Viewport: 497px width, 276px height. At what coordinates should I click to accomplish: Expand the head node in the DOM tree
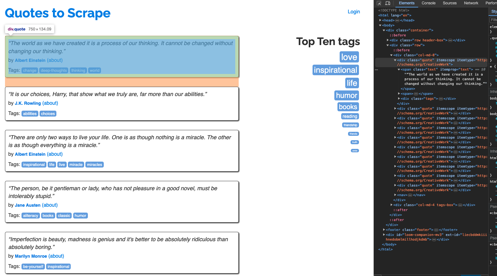point(380,20)
